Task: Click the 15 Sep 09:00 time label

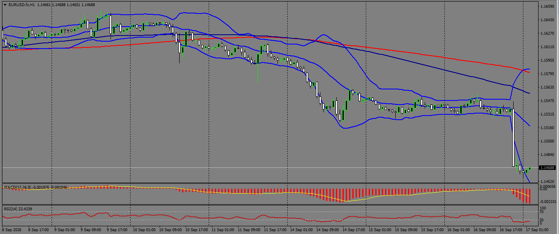Action: coord(406,230)
